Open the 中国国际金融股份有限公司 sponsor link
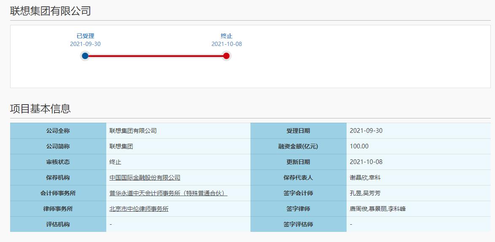 point(145,177)
